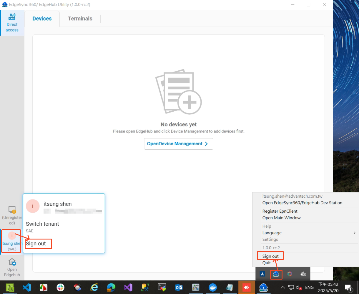Select the Direct access sidebar icon
Viewport: 359px width, 294px height.
12,23
